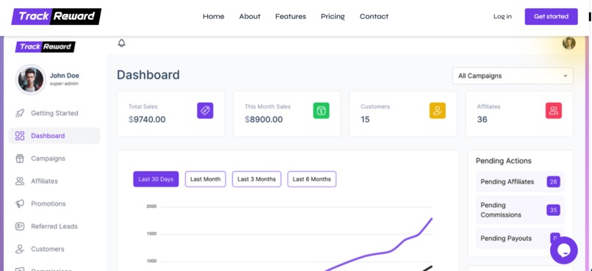Open the chat bubble widget
592x271 pixels.
pos(564,250)
